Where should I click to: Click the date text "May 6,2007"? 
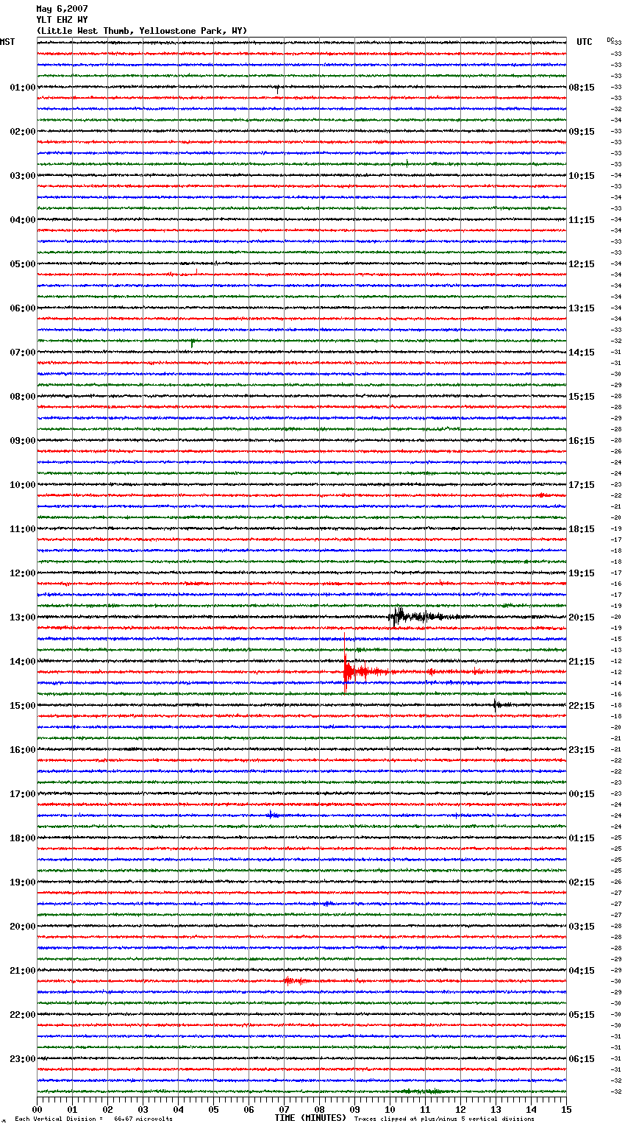(x=62, y=9)
